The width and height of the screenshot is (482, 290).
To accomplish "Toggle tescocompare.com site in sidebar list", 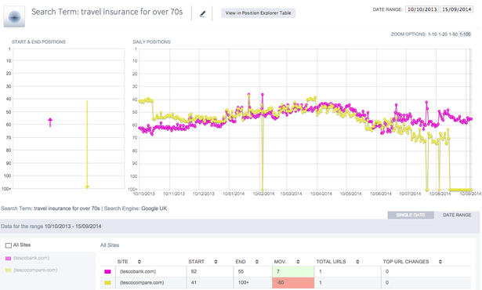I will pyautogui.click(x=31, y=270).
